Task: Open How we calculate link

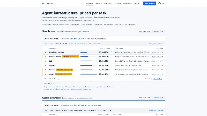Action: pos(55,89)
